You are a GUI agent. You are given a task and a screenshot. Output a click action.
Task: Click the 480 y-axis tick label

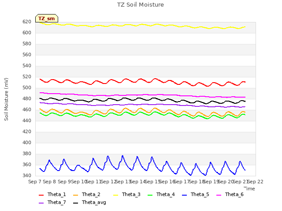tap(27, 98)
